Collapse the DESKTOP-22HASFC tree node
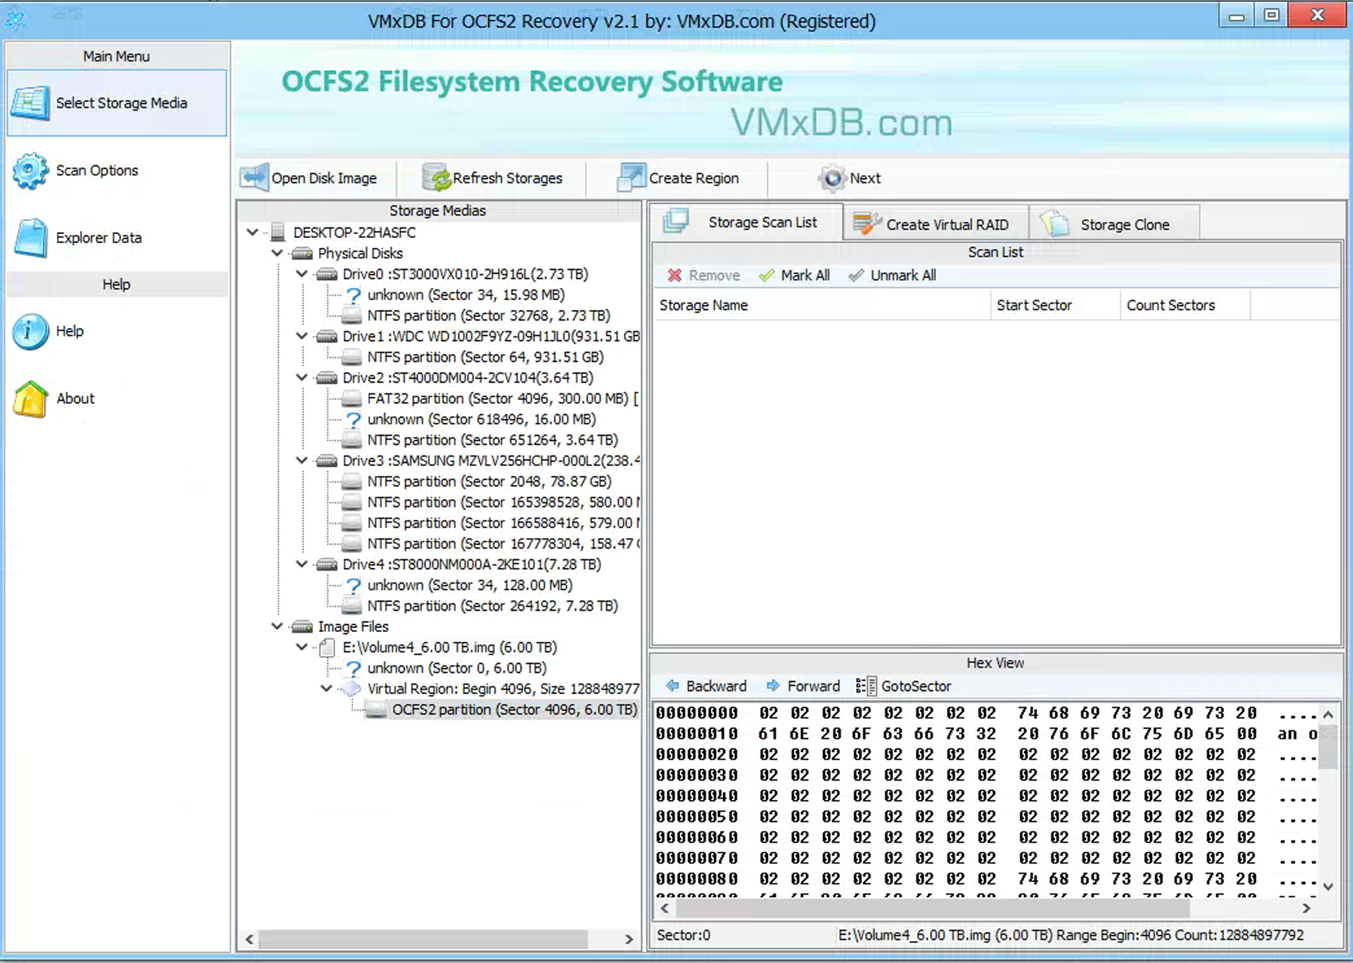 tap(252, 233)
